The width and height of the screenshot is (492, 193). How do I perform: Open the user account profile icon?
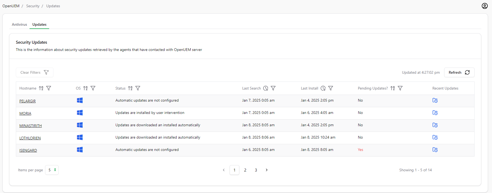click(x=484, y=6)
